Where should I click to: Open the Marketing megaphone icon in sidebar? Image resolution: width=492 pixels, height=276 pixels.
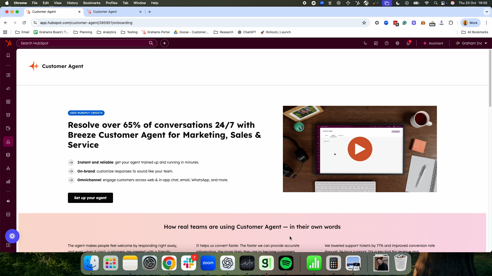8,89
